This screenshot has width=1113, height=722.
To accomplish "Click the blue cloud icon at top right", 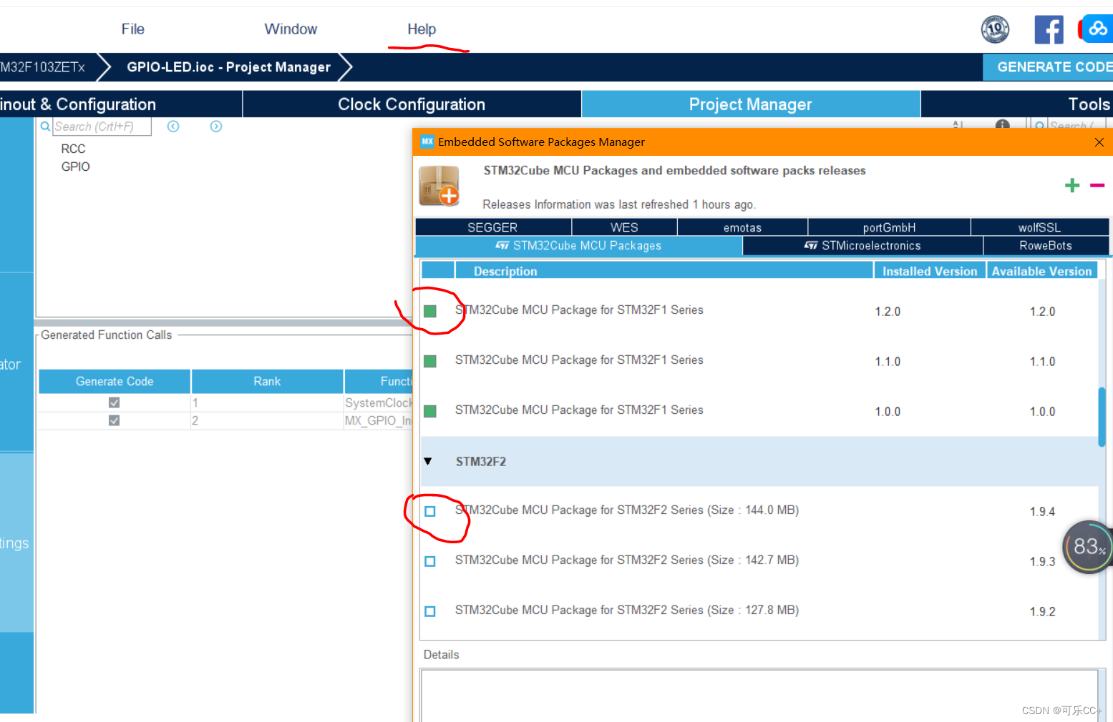I will (x=1097, y=29).
